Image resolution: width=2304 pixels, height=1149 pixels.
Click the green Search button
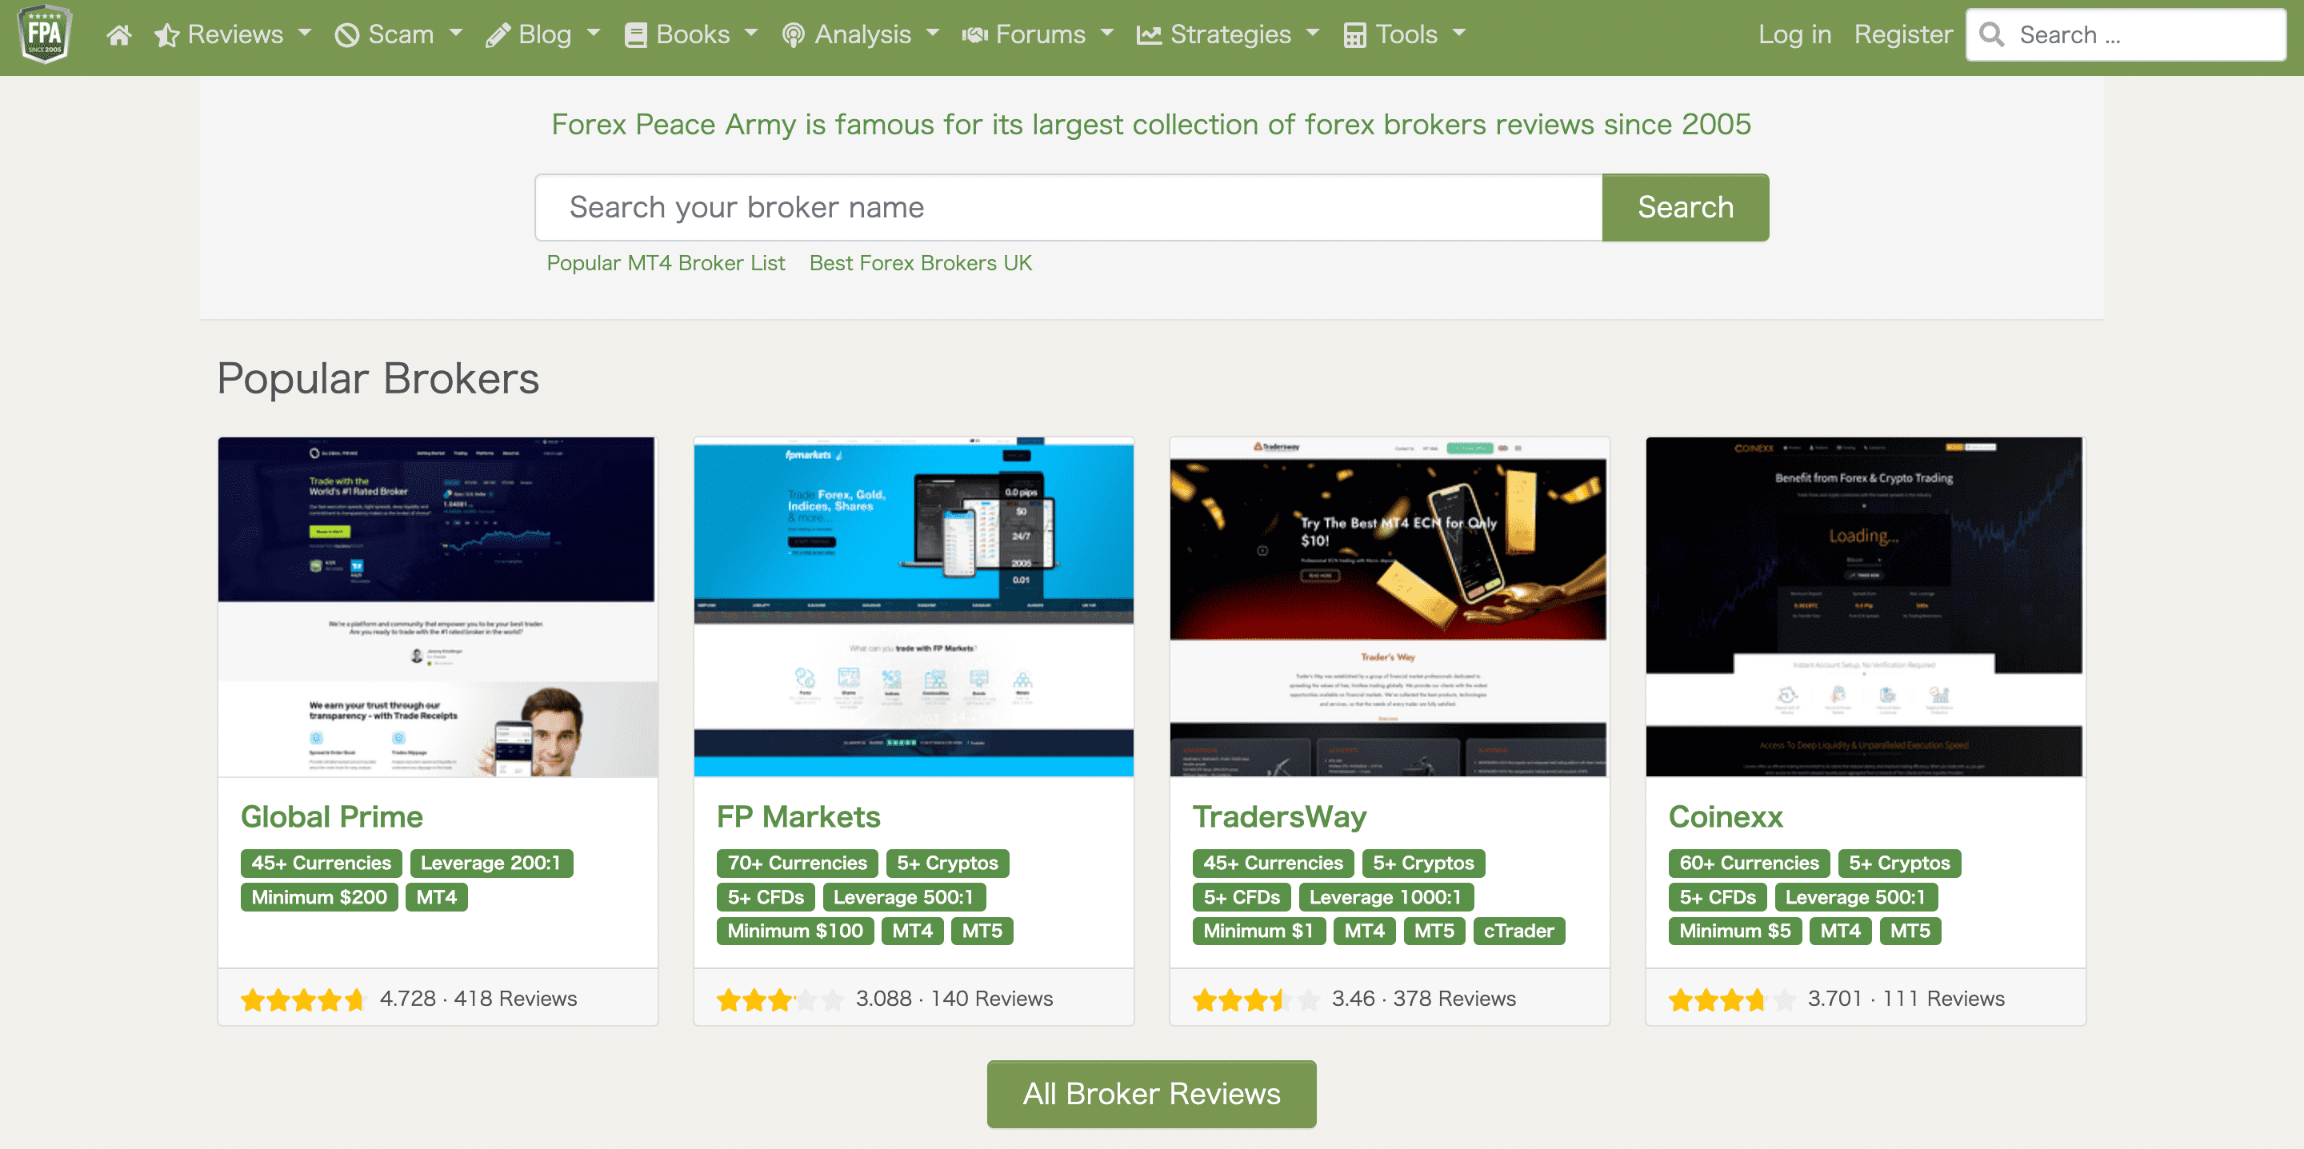1685,207
